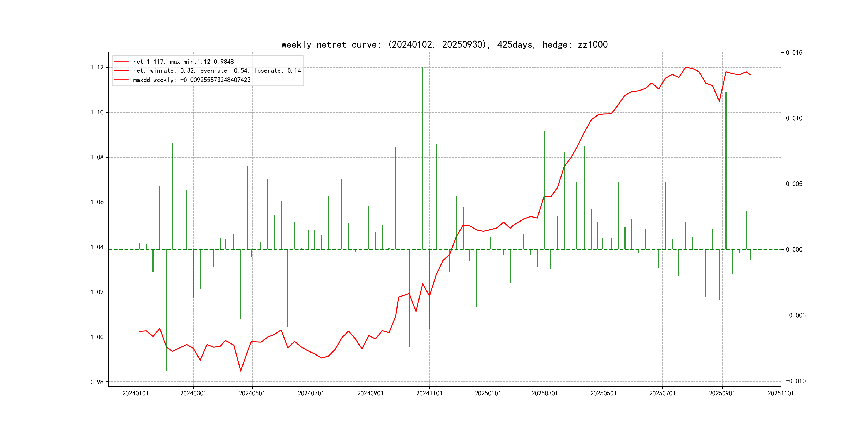Click the x-axis date label 20240501
The height and width of the screenshot is (434, 868).
click(x=252, y=394)
